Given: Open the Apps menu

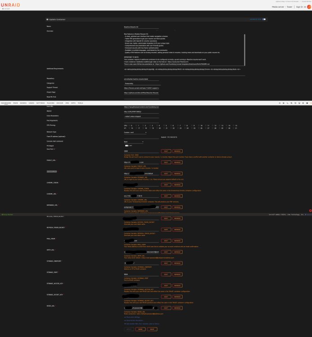Looking at the screenshot, I should (x=73, y=103).
